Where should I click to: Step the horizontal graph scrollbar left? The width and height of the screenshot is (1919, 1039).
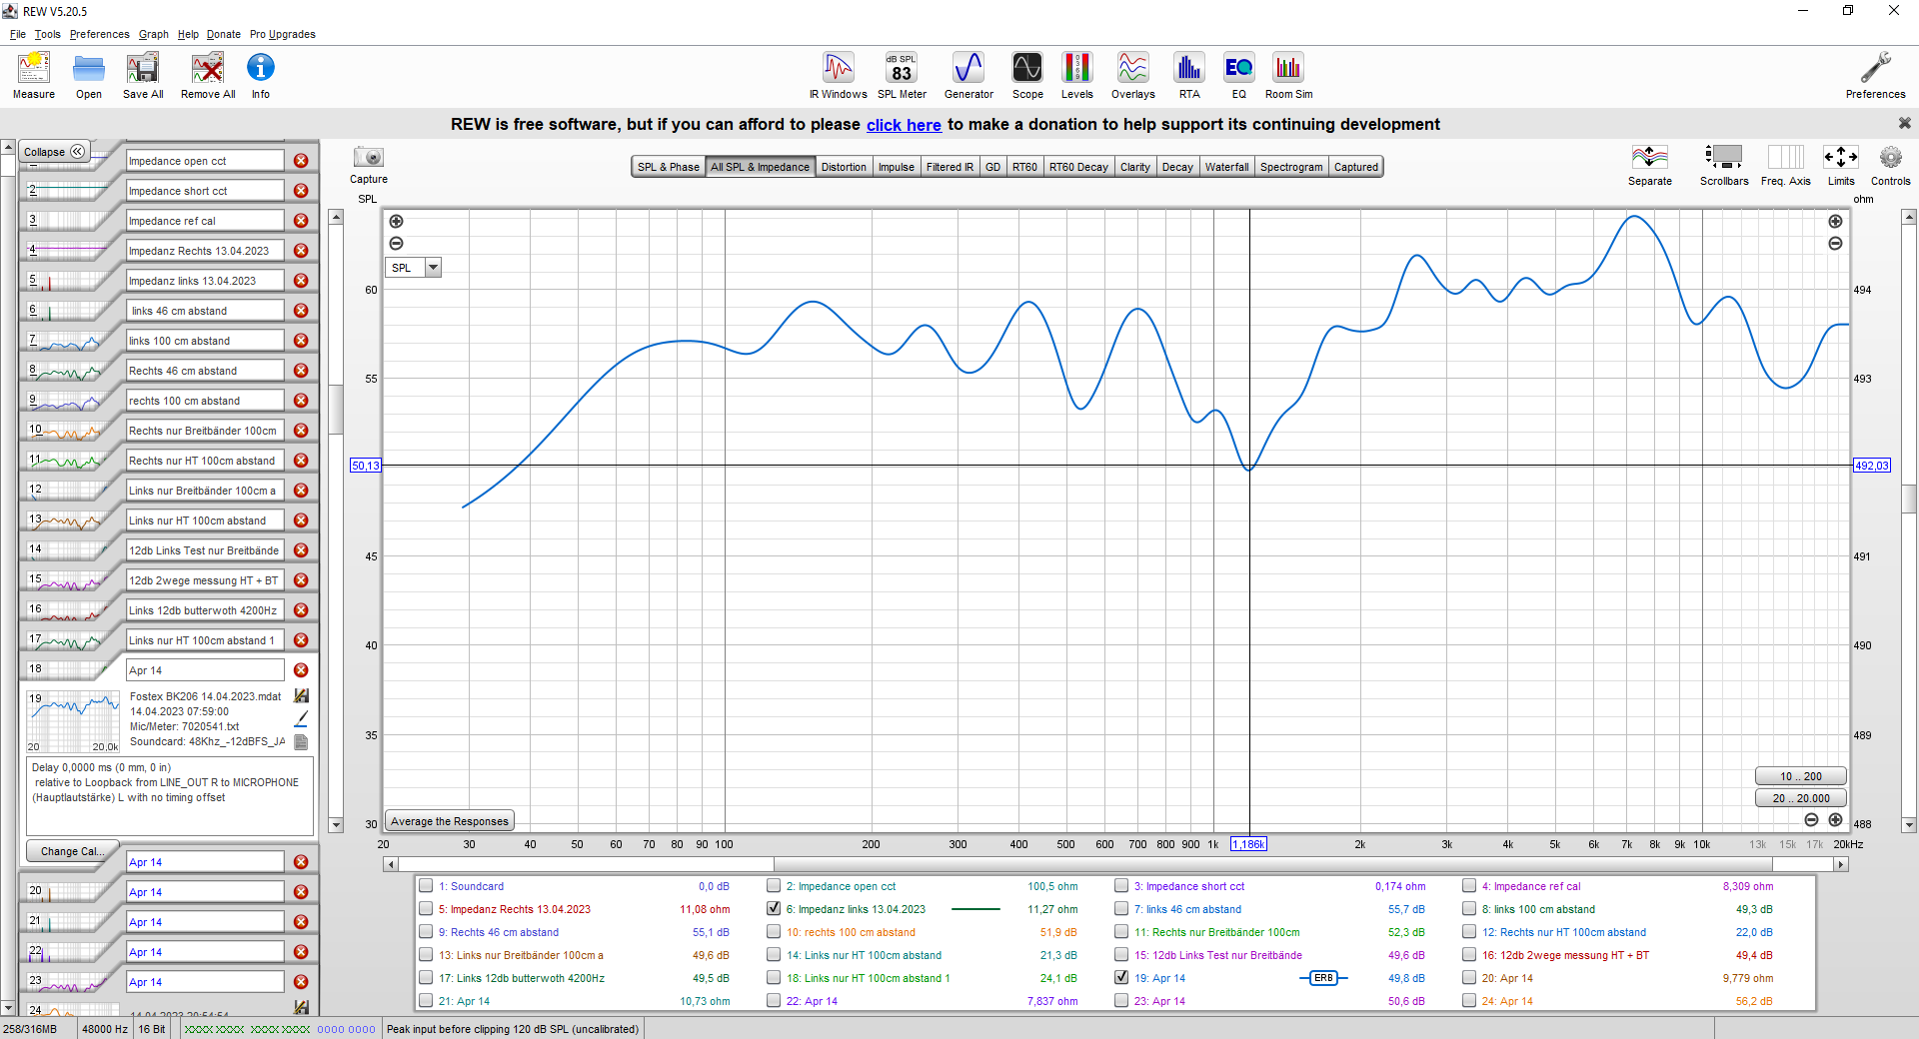point(390,864)
